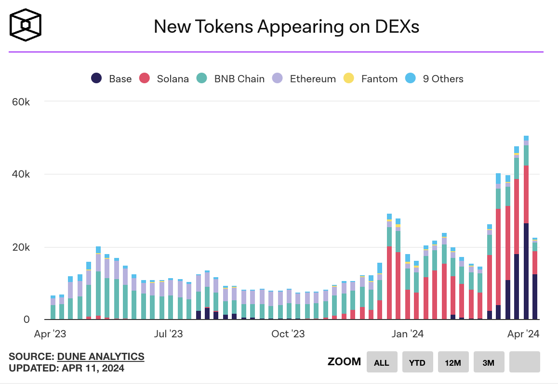Toggle the BNB Chain legend text label
This screenshot has width=558, height=384.
tap(239, 79)
